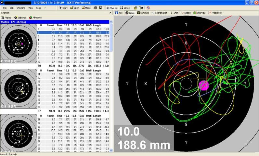Toggle Sightings shots display
The height and width of the screenshot is (156, 259).
click(20, 18)
